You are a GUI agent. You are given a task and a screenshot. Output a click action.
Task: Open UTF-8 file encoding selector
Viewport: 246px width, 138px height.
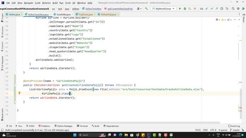coord(213,130)
